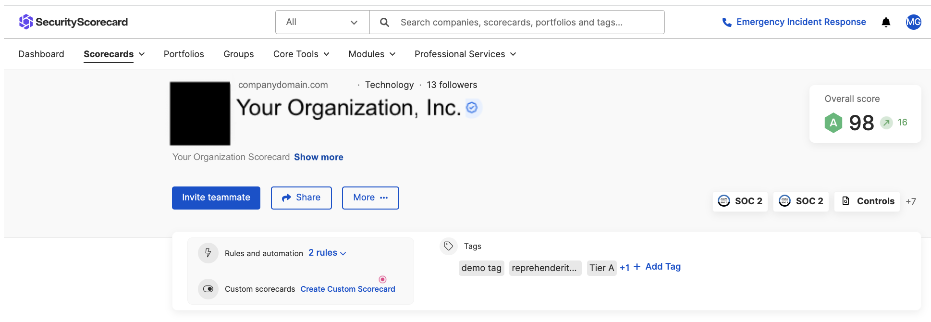This screenshot has height=322, width=931.
Task: Click the SecurityScorecard logo
Action: pos(73,22)
